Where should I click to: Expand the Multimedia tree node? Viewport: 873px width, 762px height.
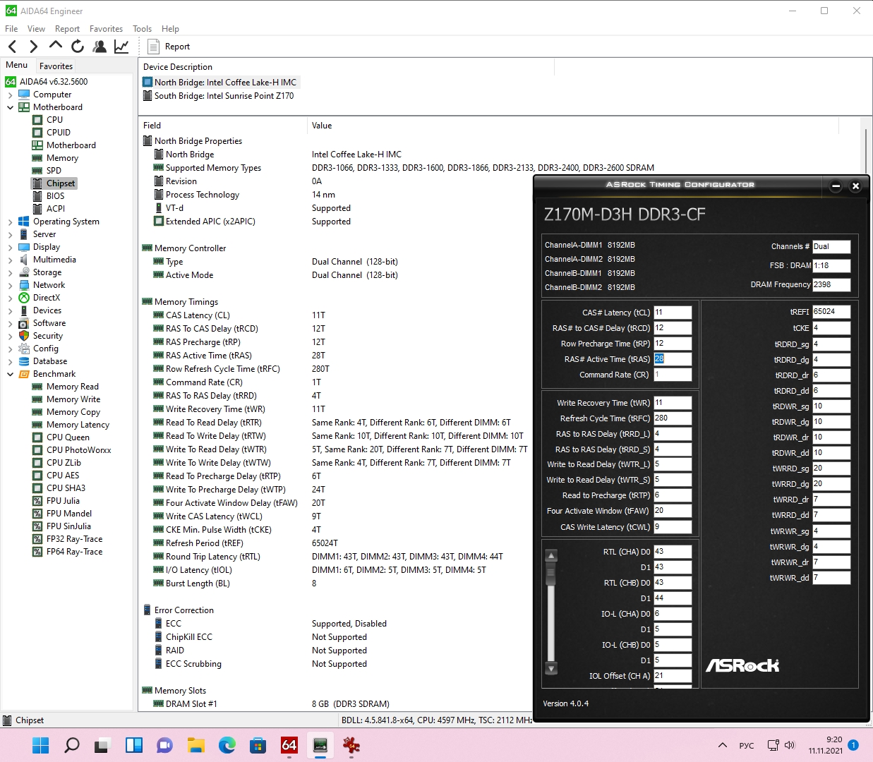[x=10, y=260]
